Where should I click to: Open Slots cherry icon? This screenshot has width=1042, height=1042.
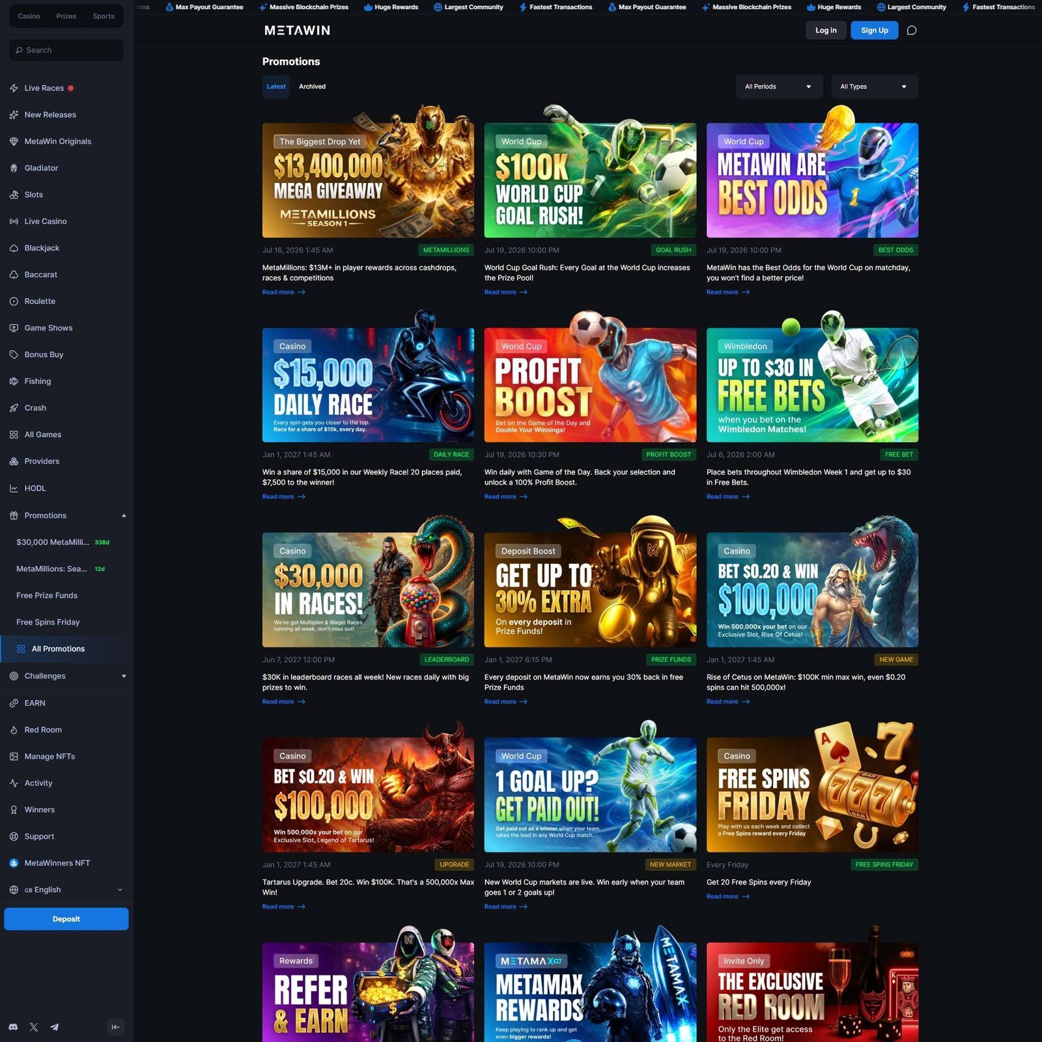tap(14, 195)
